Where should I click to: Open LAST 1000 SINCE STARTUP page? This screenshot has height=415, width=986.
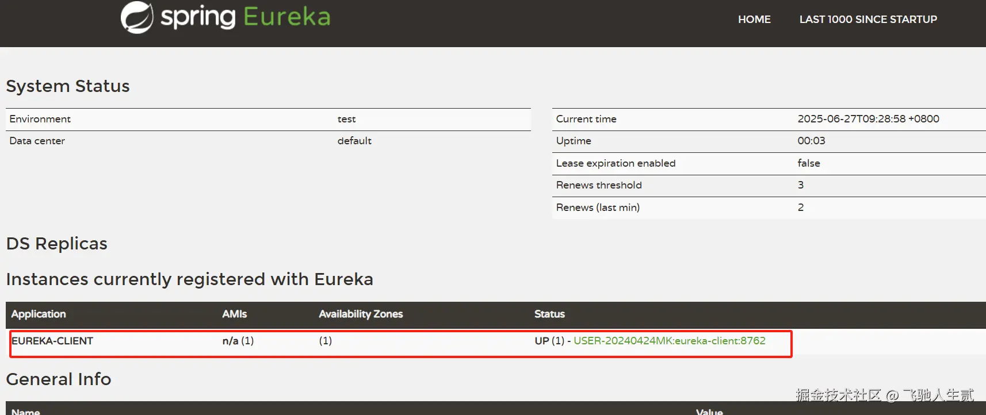tap(868, 20)
